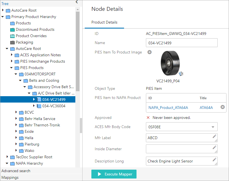Expand the TecDoc Supplier Root node
This screenshot has height=181, width=229.
7,157
